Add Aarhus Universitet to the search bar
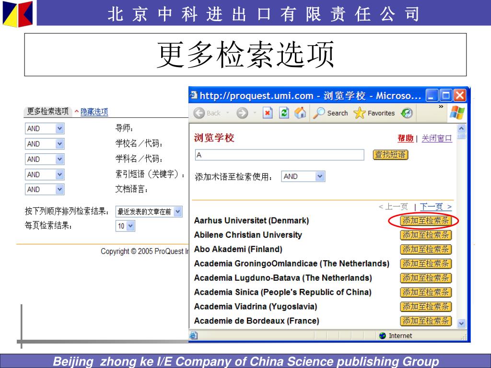This screenshot has height=368, width=491. pyautogui.click(x=426, y=220)
